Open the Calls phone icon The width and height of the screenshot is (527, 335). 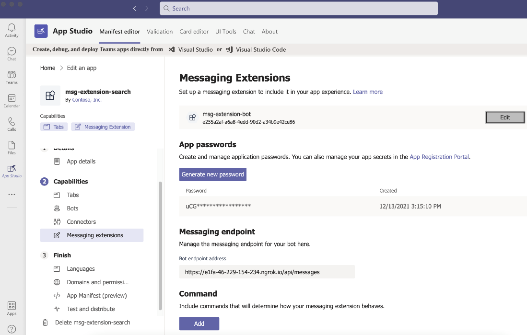(x=12, y=121)
